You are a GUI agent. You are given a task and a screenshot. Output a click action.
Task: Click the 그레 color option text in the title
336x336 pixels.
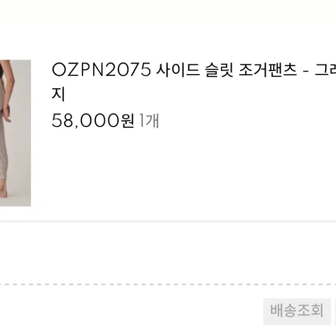[325, 70]
